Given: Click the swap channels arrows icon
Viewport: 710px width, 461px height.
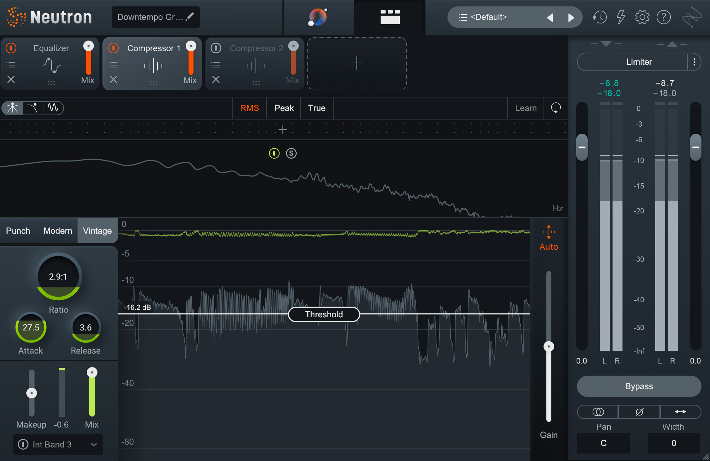Looking at the screenshot, I should point(680,412).
